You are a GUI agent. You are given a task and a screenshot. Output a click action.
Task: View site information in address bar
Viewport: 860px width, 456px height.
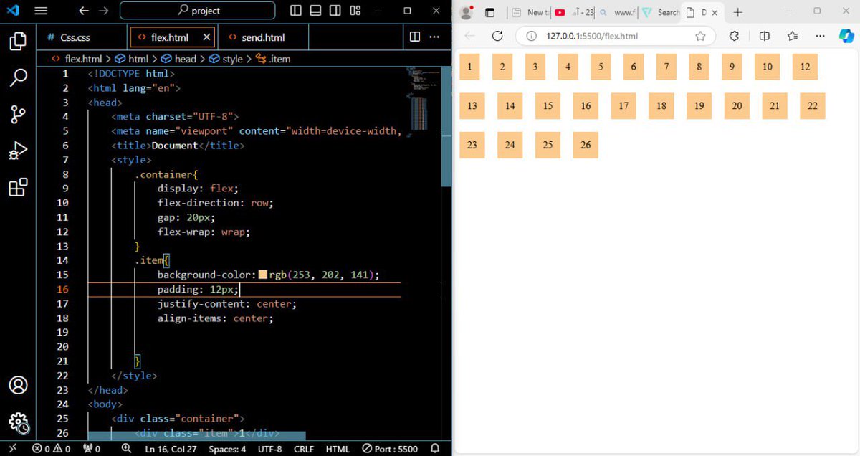(531, 36)
